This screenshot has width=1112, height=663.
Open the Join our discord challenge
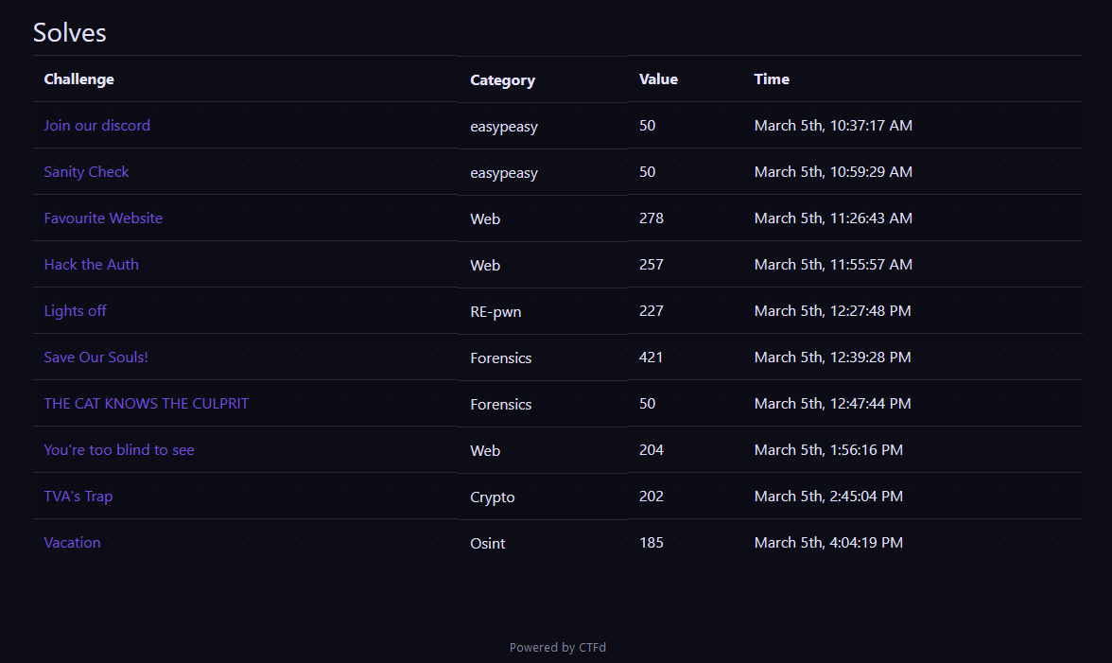pos(97,126)
